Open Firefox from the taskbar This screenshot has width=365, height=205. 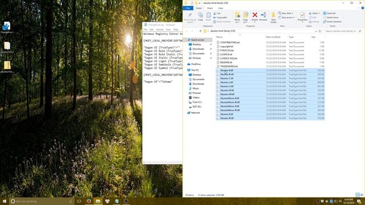[x=89, y=201]
